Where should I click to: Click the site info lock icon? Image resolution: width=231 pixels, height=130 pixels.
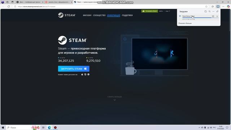15,6
